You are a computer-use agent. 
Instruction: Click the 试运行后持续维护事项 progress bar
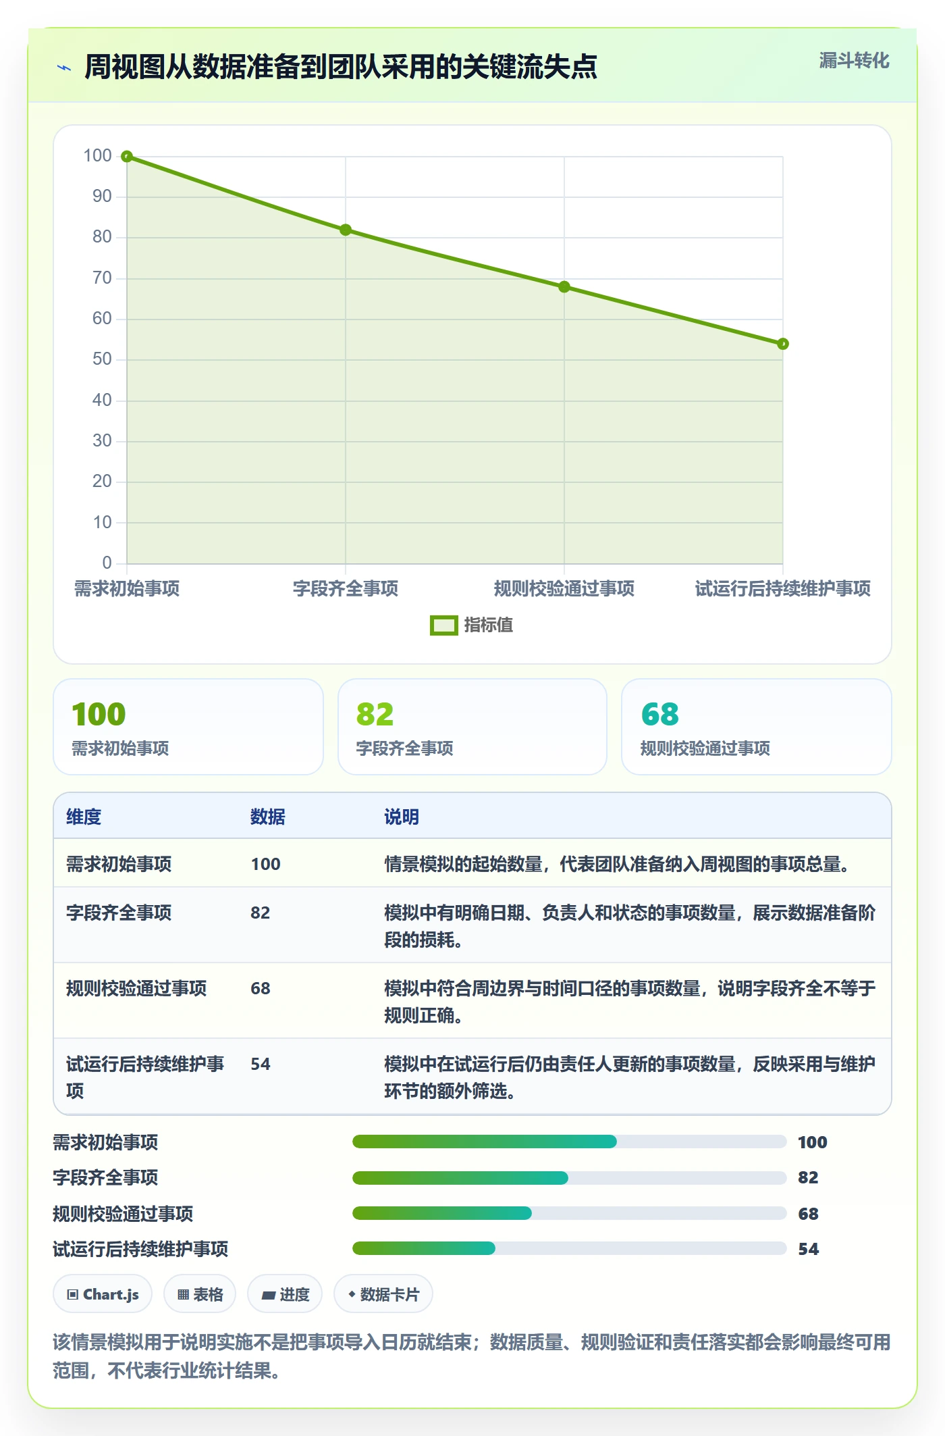(x=569, y=1248)
